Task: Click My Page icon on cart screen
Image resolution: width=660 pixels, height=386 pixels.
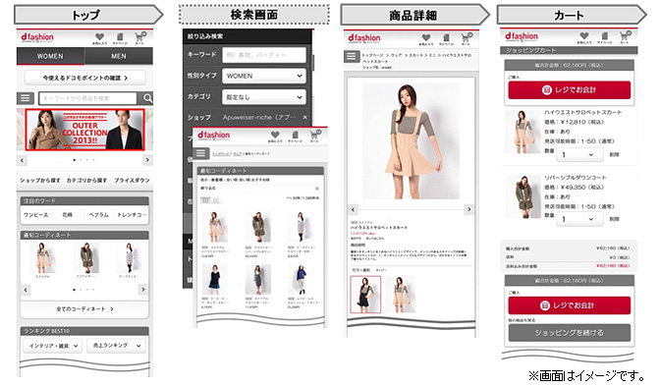Action: pos(604,37)
